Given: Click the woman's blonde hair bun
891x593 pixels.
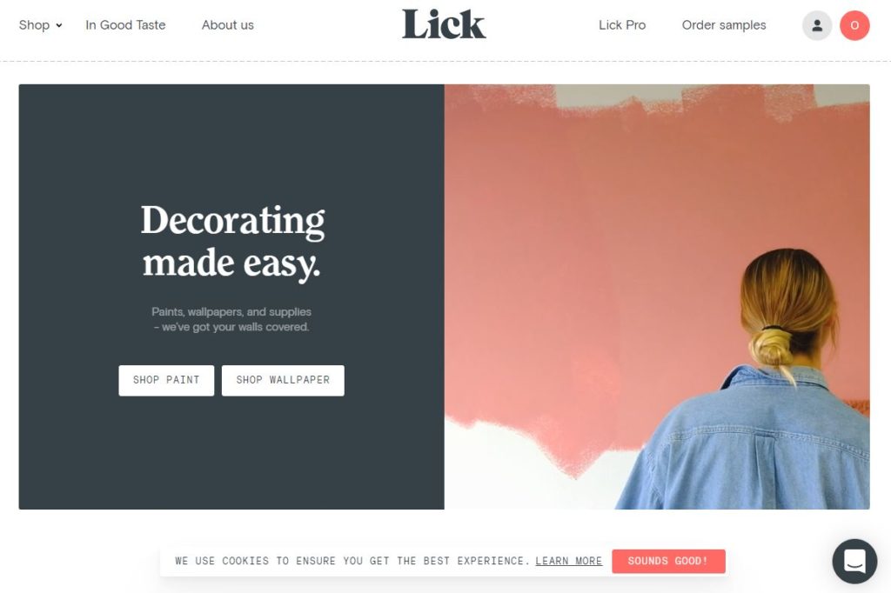Looking at the screenshot, I should pyautogui.click(x=771, y=348).
